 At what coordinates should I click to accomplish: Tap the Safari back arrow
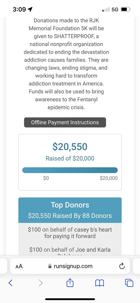coord(11,283)
